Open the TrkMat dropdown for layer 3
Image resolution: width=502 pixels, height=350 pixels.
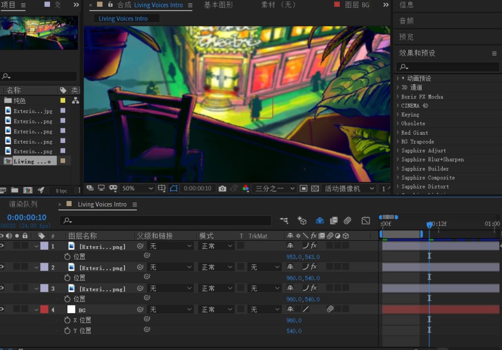pos(264,288)
